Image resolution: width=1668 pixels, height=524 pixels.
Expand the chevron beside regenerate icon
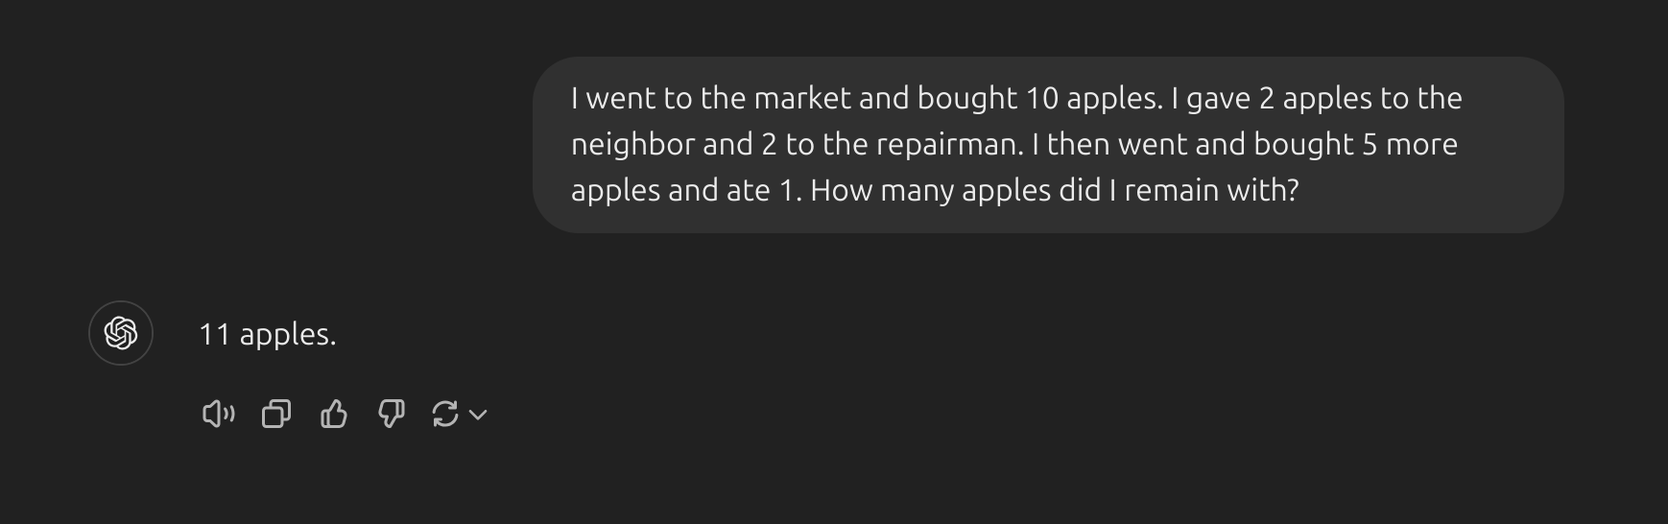pos(478,415)
